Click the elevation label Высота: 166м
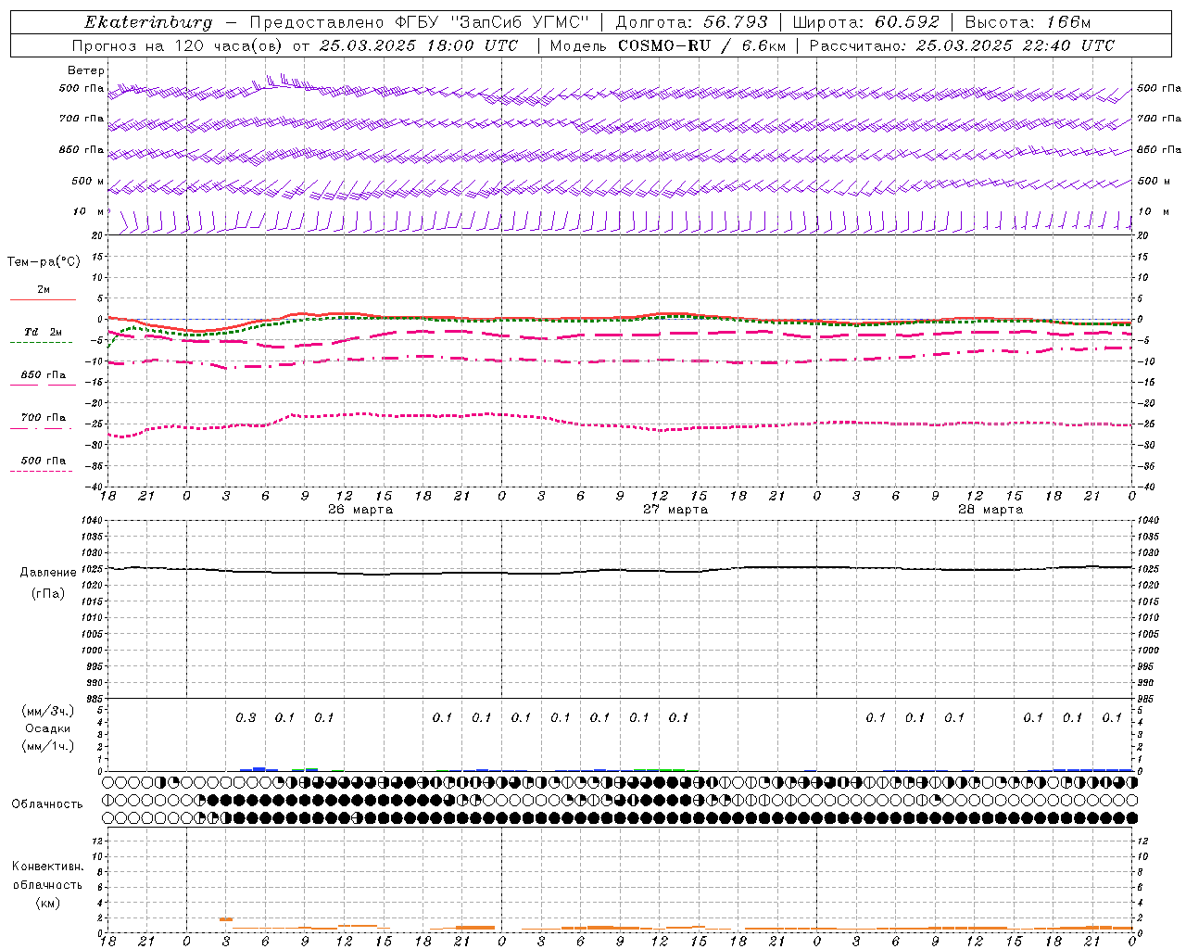This screenshot has width=1186, height=949. point(1028,22)
